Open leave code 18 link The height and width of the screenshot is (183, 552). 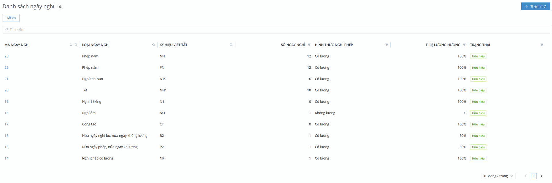[6, 113]
